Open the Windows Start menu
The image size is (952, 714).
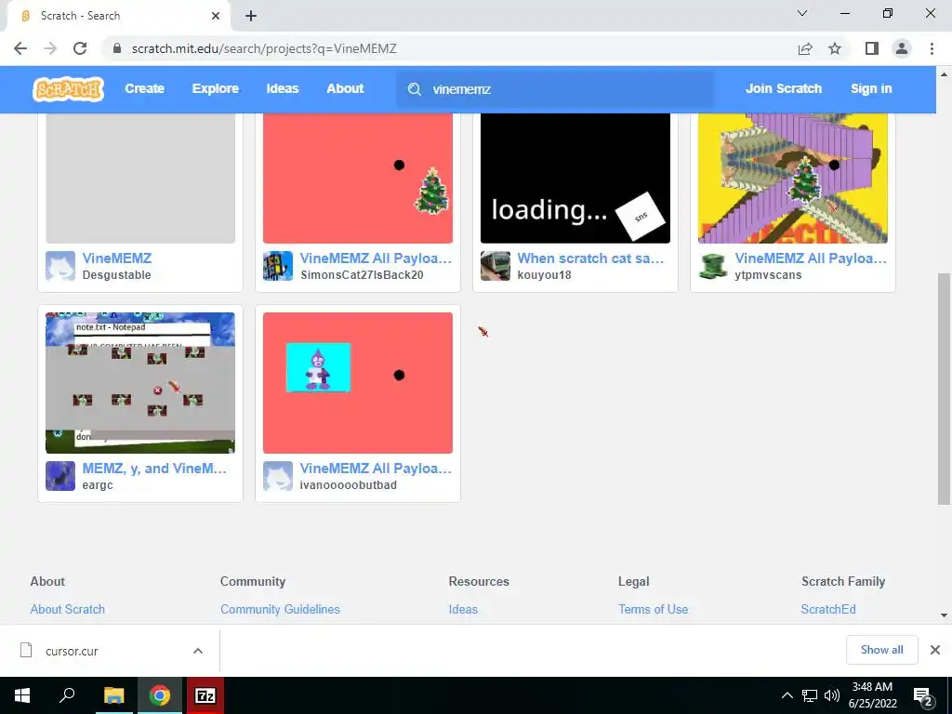point(22,695)
